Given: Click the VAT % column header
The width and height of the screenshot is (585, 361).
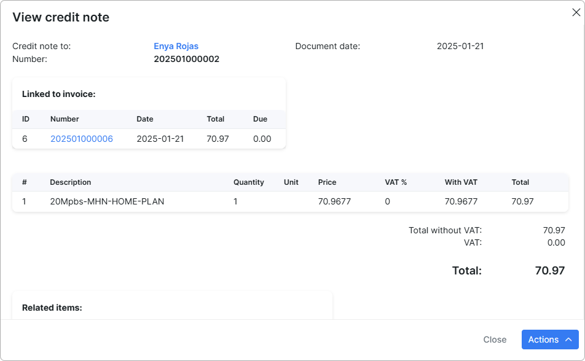Looking at the screenshot, I should pos(396,182).
